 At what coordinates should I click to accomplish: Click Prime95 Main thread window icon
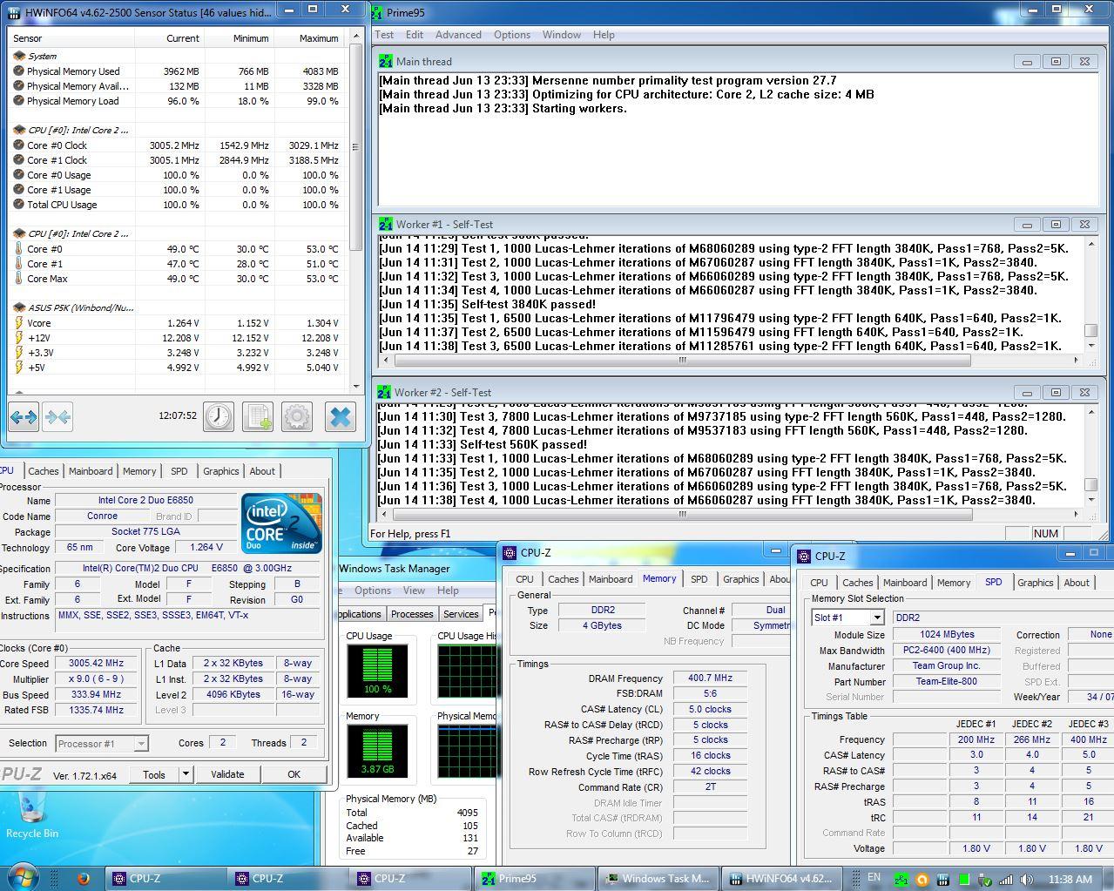386,61
